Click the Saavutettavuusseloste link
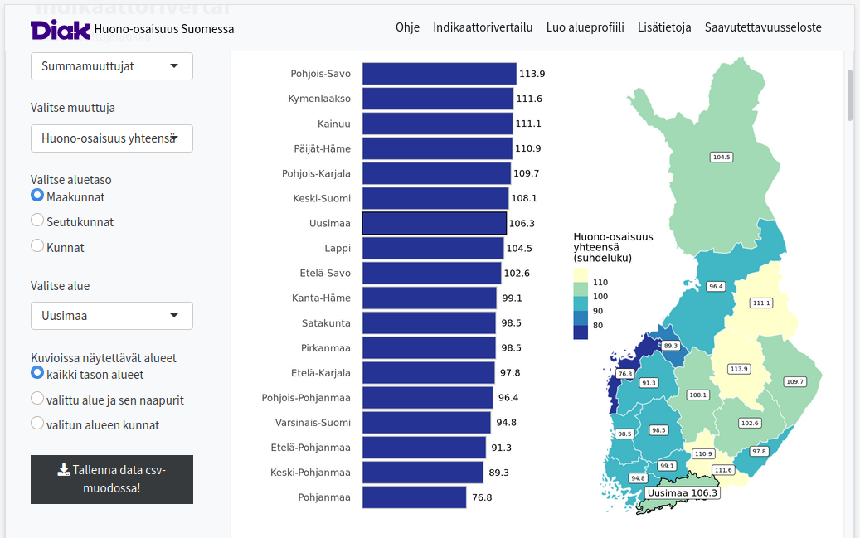This screenshot has height=538, width=860. coord(763,27)
